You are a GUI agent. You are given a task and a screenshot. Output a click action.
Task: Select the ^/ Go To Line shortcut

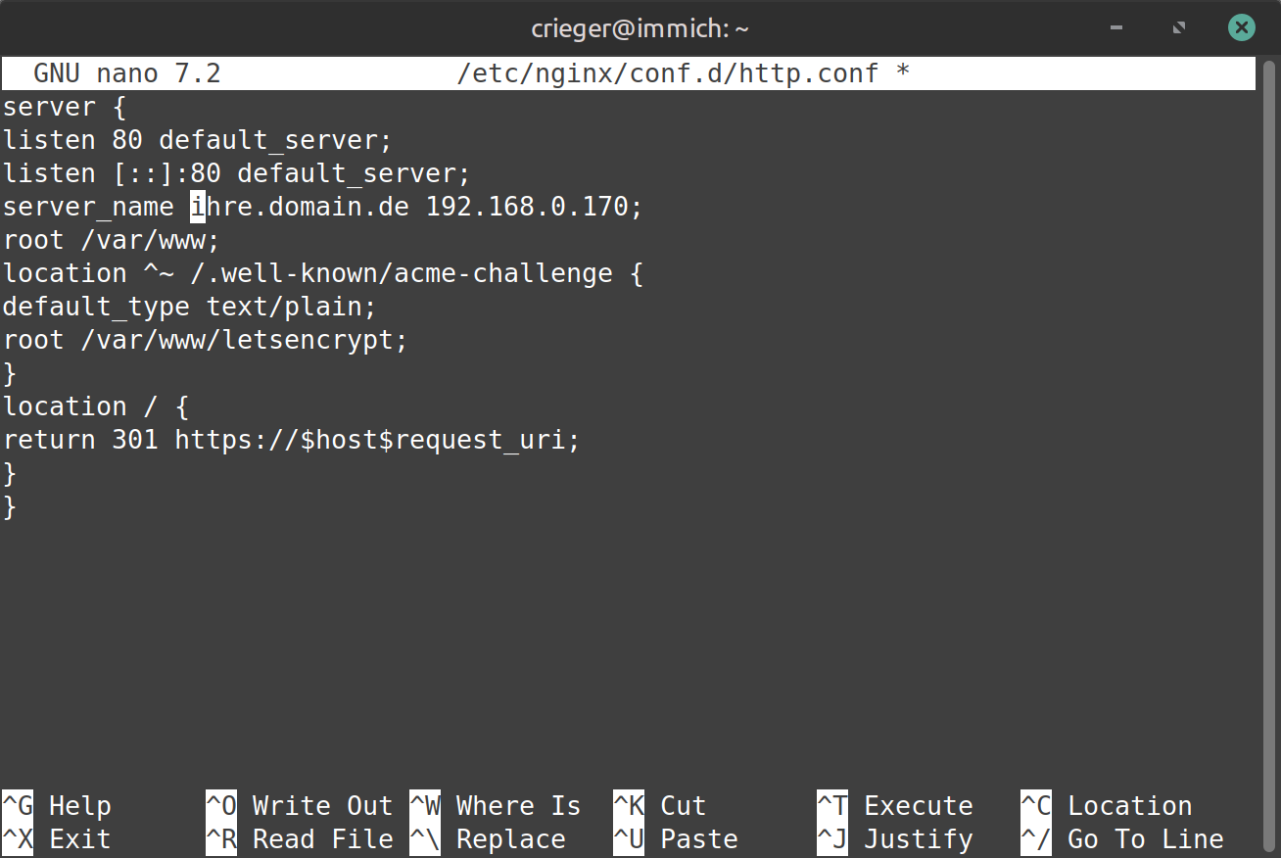tap(1122, 839)
